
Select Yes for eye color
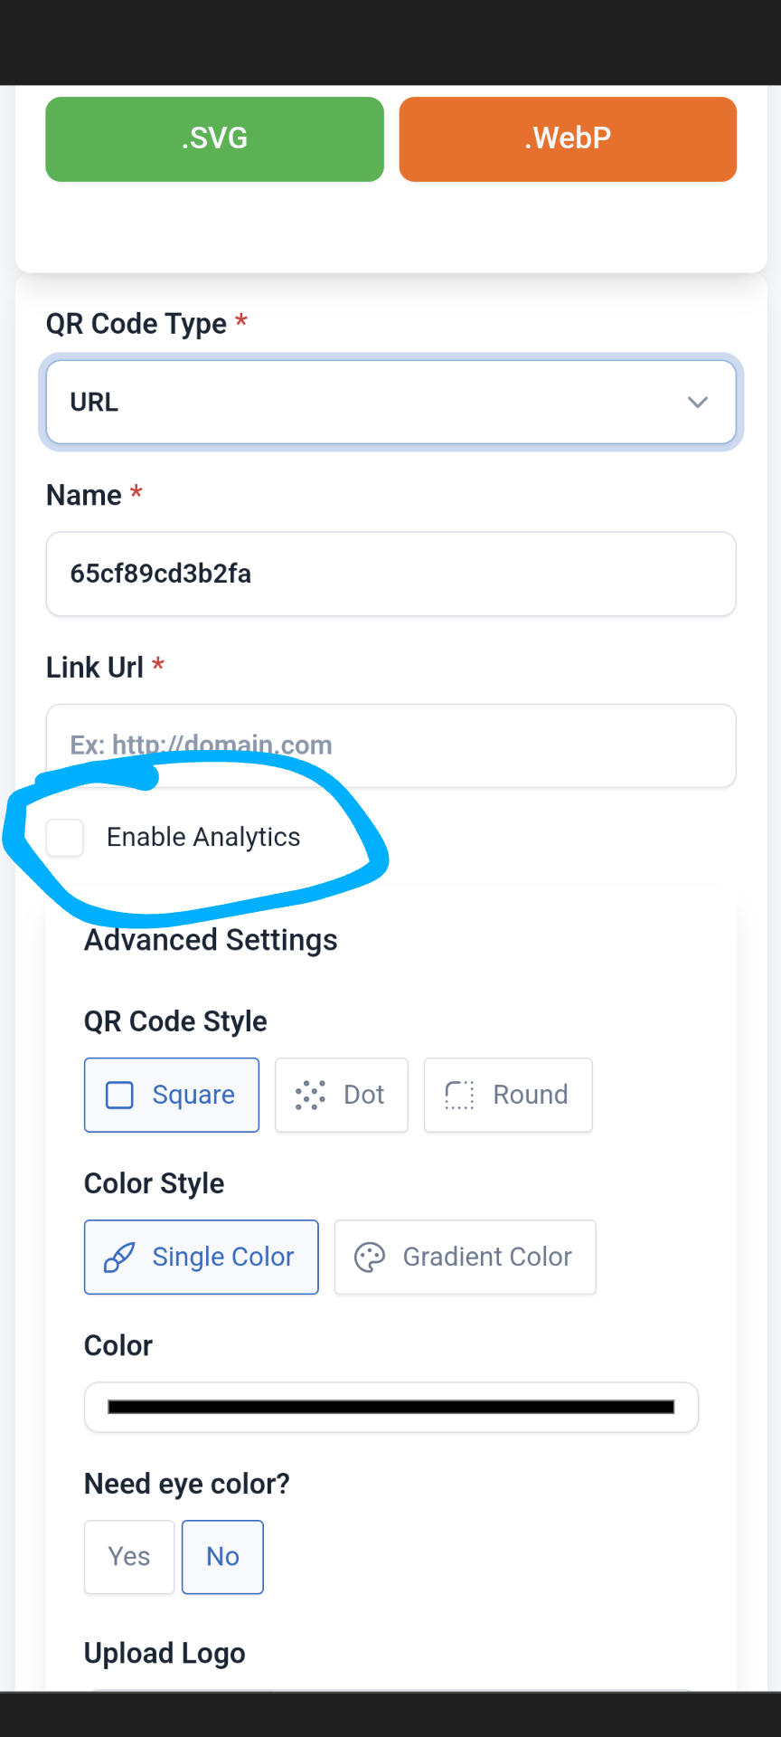pyautogui.click(x=129, y=1557)
